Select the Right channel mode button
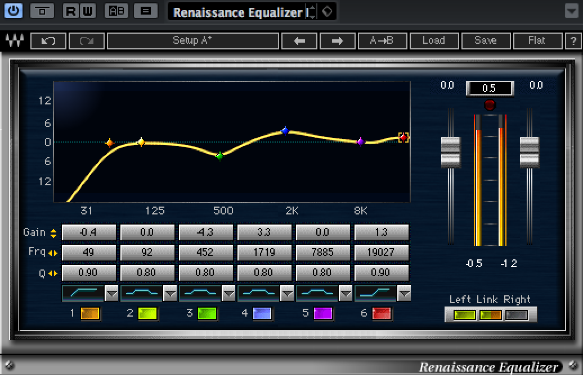The image size is (583, 375). click(517, 315)
